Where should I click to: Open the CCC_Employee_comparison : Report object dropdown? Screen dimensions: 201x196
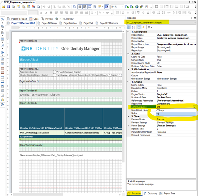coord(161,23)
